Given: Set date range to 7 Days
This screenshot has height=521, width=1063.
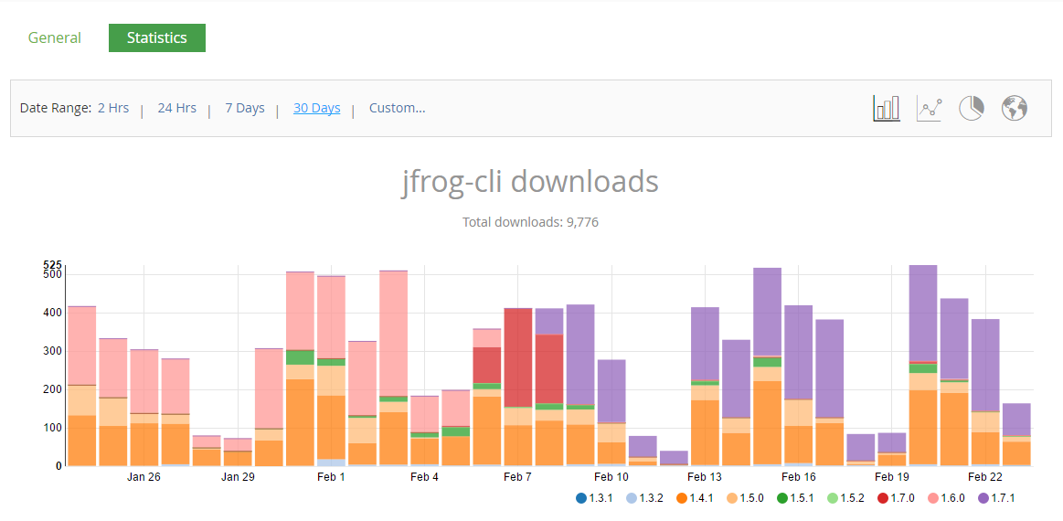Looking at the screenshot, I should coord(245,108).
